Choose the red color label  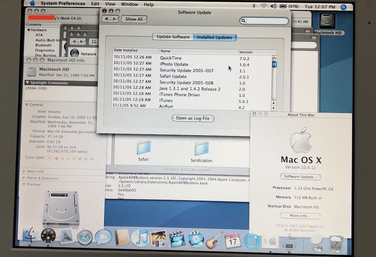click(57, 158)
